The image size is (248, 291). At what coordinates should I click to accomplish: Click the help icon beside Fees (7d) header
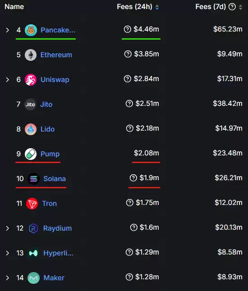click(232, 7)
